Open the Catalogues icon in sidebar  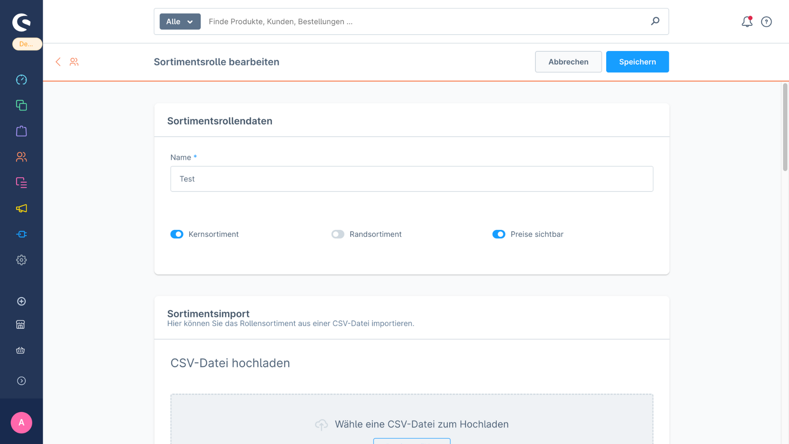click(x=21, y=105)
